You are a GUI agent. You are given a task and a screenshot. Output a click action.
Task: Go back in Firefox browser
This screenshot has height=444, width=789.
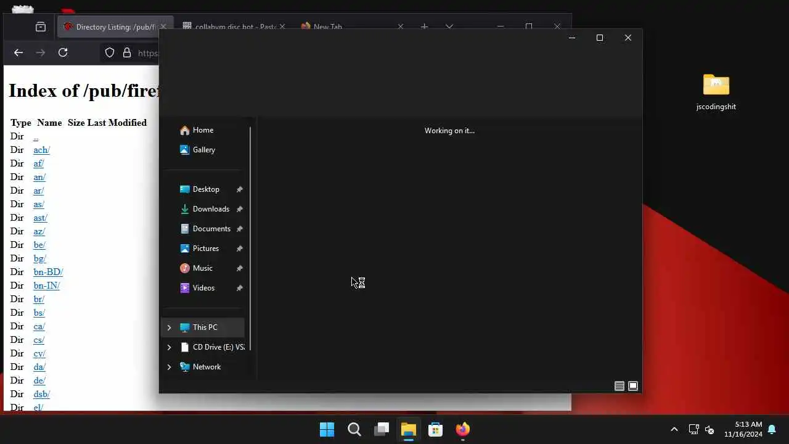(18, 52)
